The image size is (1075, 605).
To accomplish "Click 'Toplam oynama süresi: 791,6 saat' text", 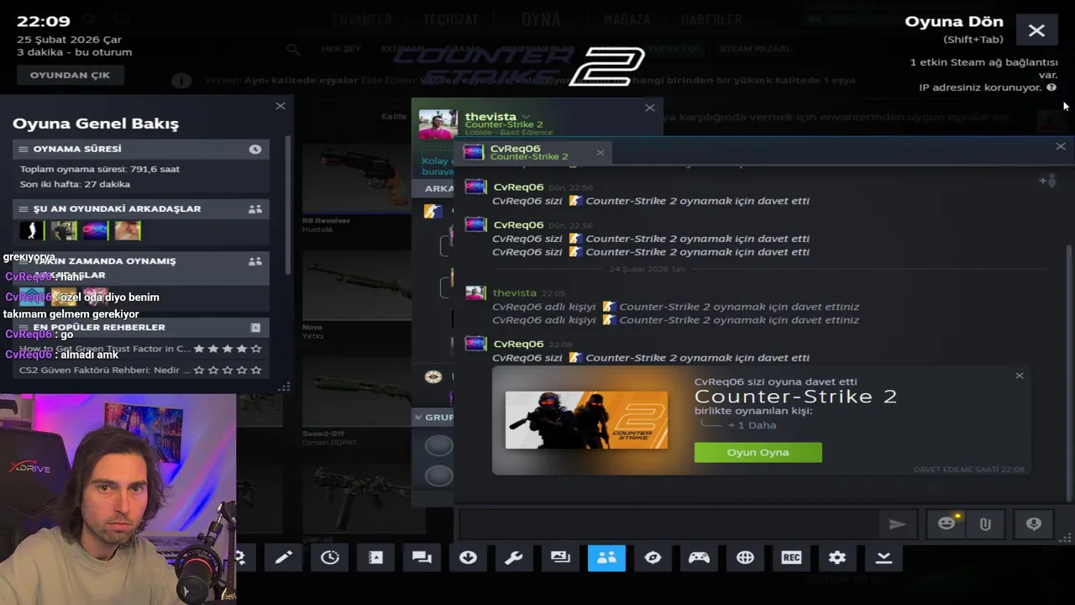I will coord(100,169).
